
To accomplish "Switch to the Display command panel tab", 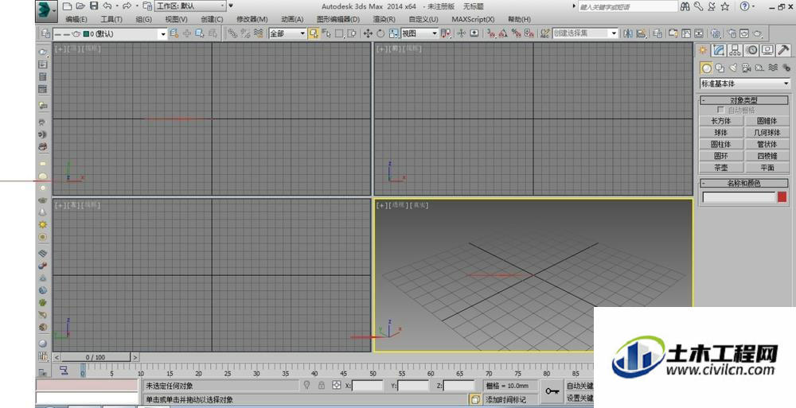I will coord(767,50).
